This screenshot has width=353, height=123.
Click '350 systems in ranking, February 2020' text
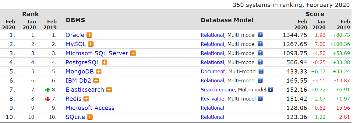291,5
